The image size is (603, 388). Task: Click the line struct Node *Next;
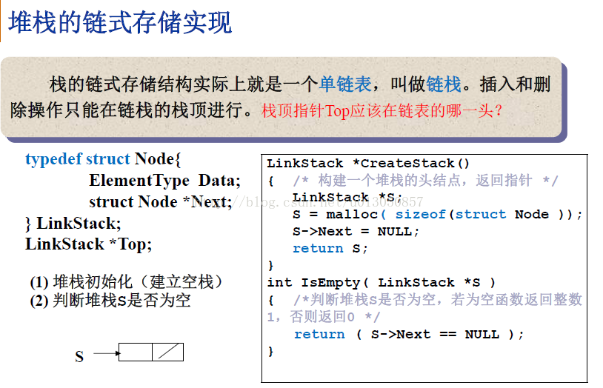click(x=161, y=202)
